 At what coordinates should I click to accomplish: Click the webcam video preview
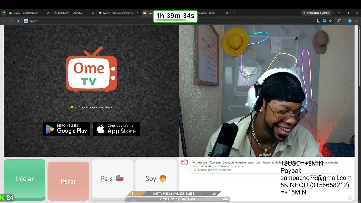(267, 91)
